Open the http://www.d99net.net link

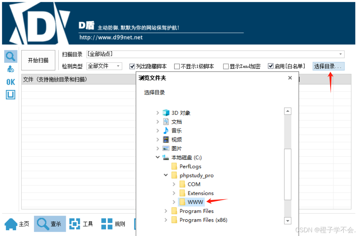111,37
